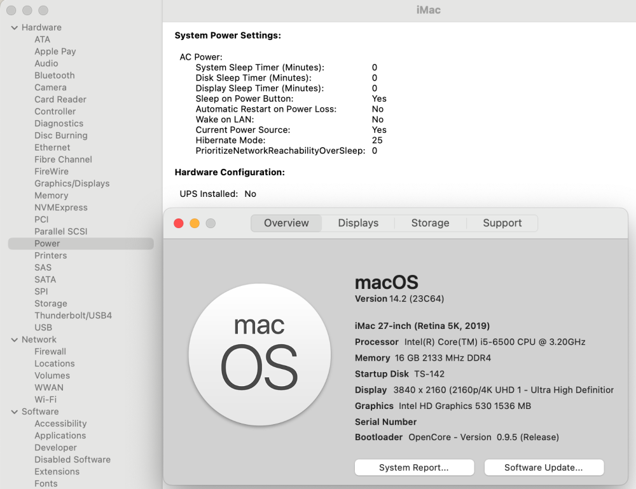Select Memory in sidebar
Viewport: 636px width, 489px height.
coord(51,196)
